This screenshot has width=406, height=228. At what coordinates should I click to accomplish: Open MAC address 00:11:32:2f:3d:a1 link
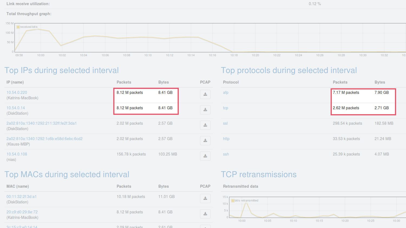(x=21, y=197)
